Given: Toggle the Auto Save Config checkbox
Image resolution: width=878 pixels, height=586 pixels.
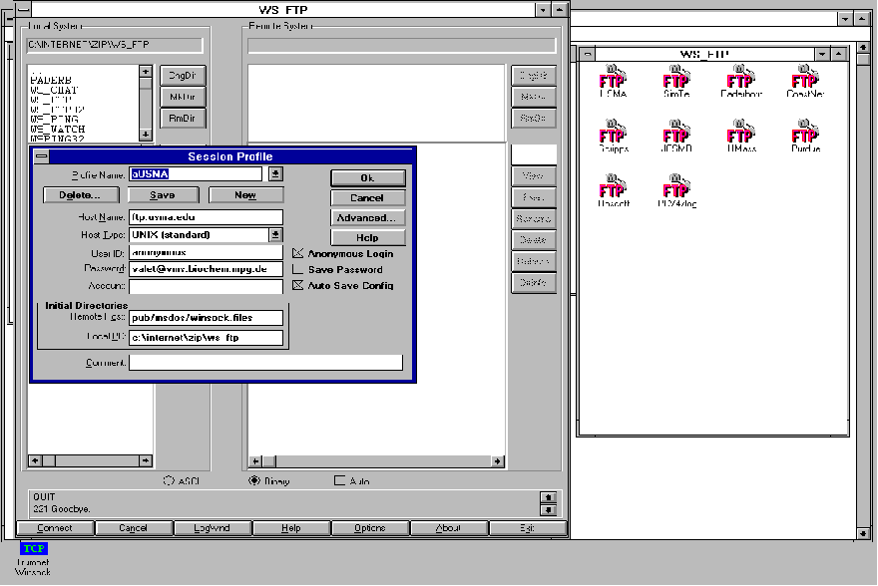Looking at the screenshot, I should point(298,285).
